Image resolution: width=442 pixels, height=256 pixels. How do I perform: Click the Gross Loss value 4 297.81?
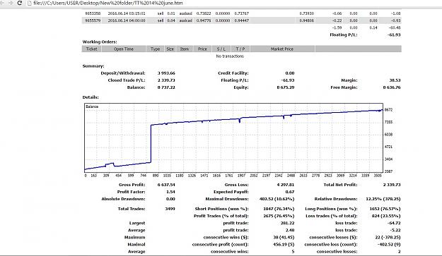(x=286, y=185)
